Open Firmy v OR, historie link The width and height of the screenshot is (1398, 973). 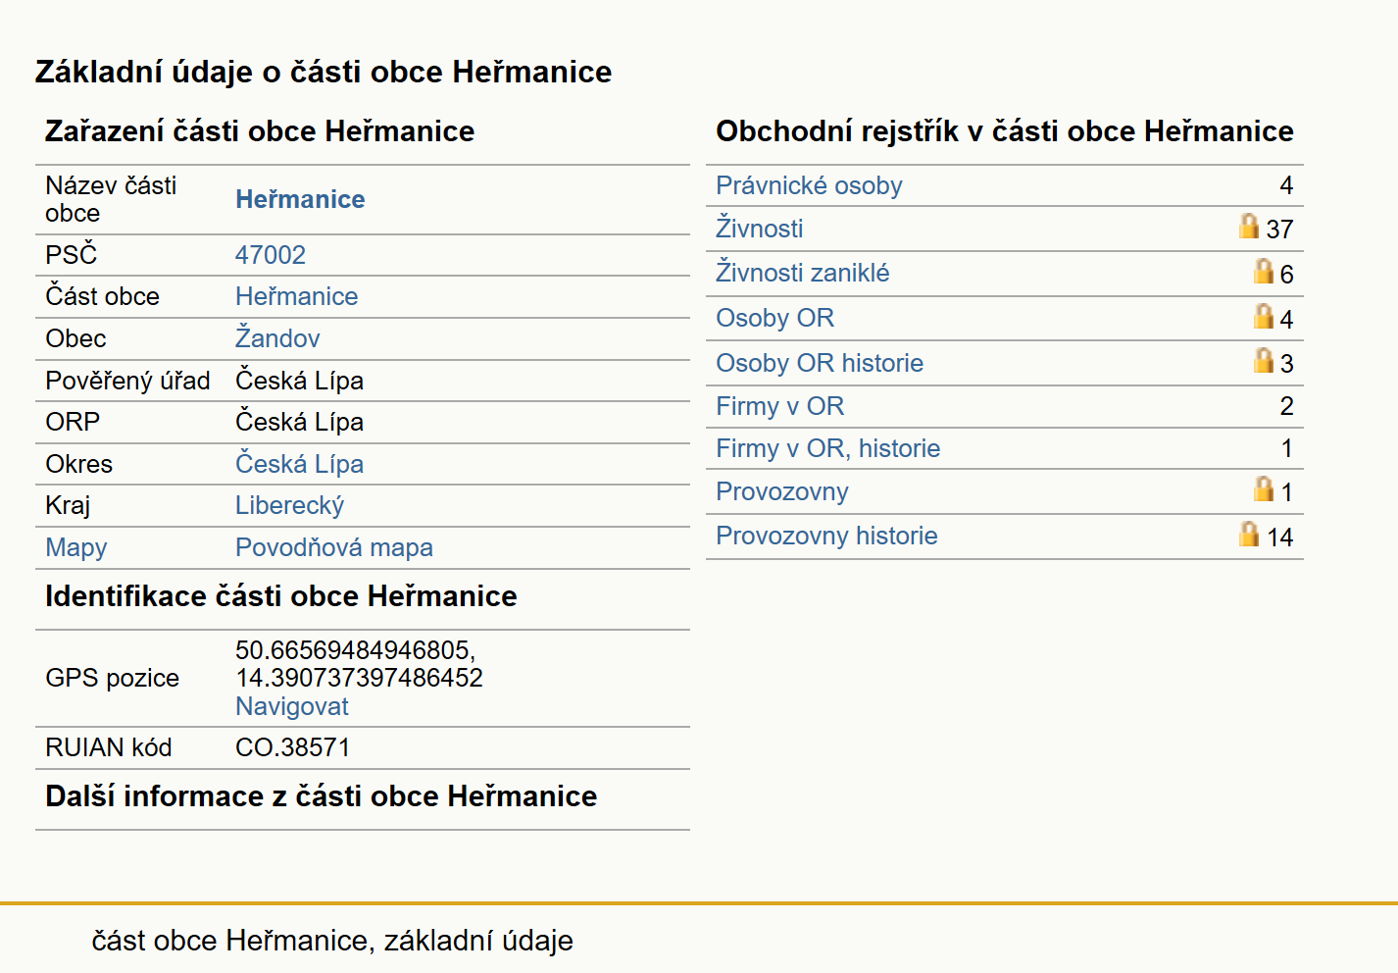[x=827, y=448]
